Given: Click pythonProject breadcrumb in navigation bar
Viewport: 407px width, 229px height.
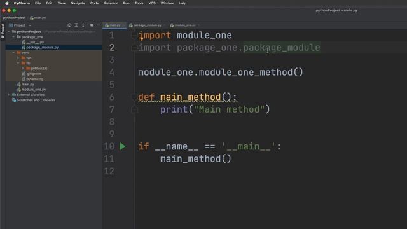Looking at the screenshot, I should 14,18.
